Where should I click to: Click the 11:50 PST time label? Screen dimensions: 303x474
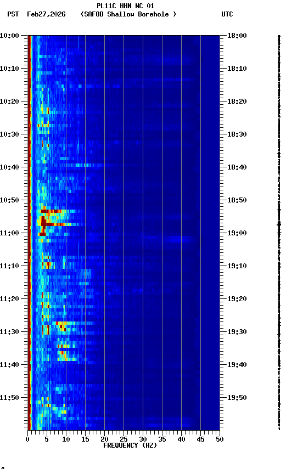click(x=9, y=398)
